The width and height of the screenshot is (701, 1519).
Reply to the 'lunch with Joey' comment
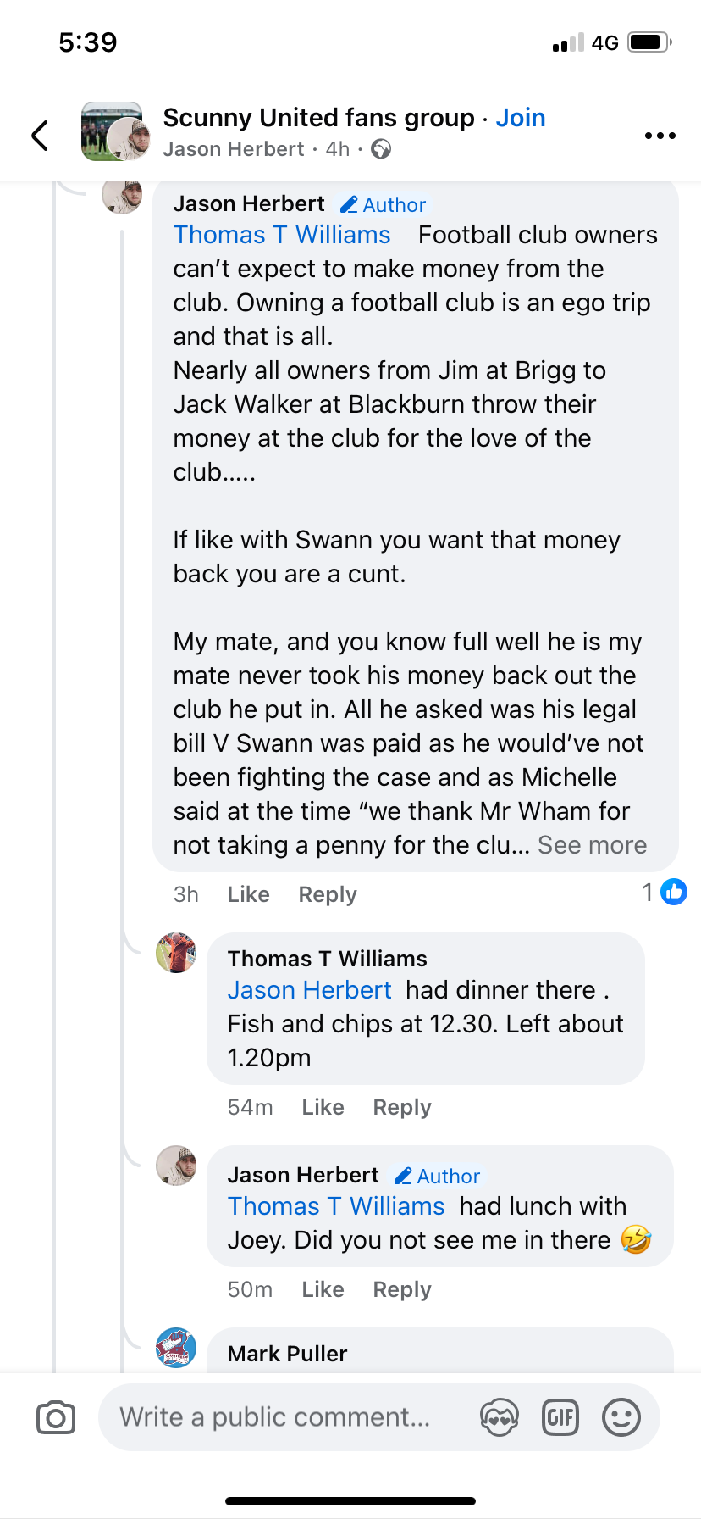402,1289
